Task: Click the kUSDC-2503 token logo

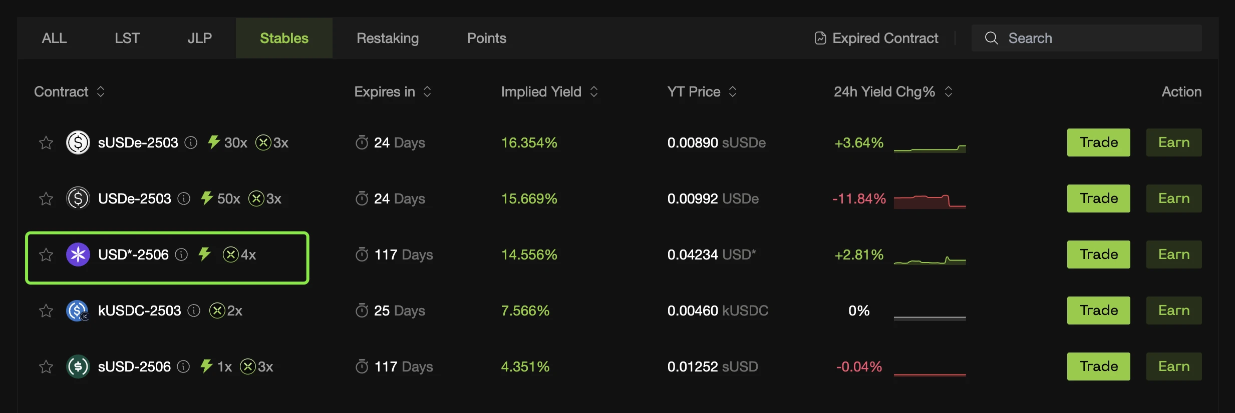Action: coord(78,310)
